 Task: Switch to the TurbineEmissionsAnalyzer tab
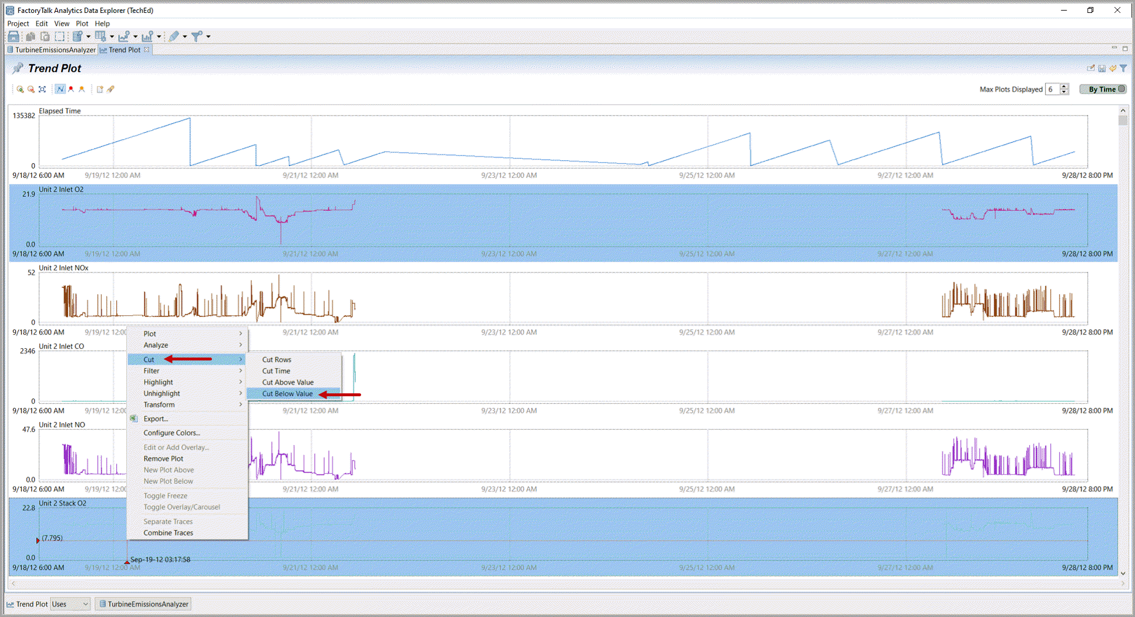coord(52,50)
